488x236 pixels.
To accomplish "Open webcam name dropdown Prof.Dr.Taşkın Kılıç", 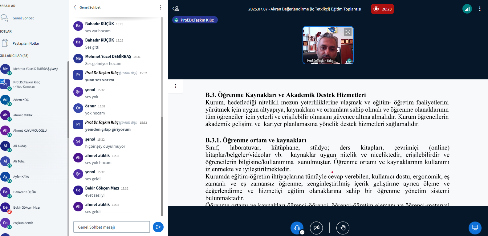I will tap(321, 61).
